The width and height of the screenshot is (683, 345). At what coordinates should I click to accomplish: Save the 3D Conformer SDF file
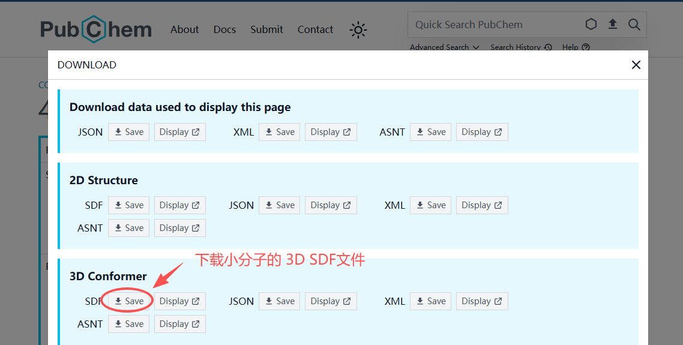click(129, 301)
